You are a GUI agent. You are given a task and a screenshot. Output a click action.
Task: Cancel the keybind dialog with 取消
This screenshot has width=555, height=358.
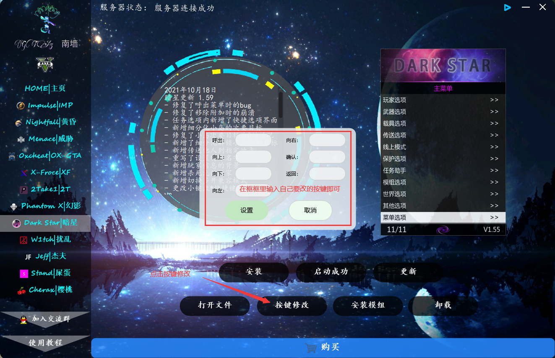(310, 210)
